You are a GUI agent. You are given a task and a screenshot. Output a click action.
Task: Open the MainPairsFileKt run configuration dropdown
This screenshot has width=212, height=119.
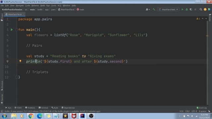pos(168,10)
